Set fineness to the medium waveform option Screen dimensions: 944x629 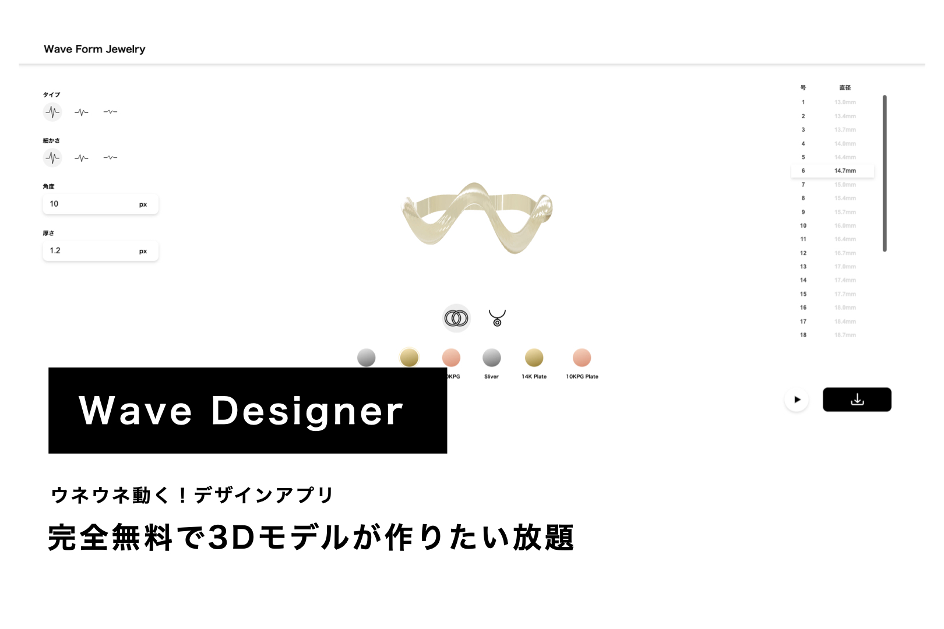[x=82, y=158]
